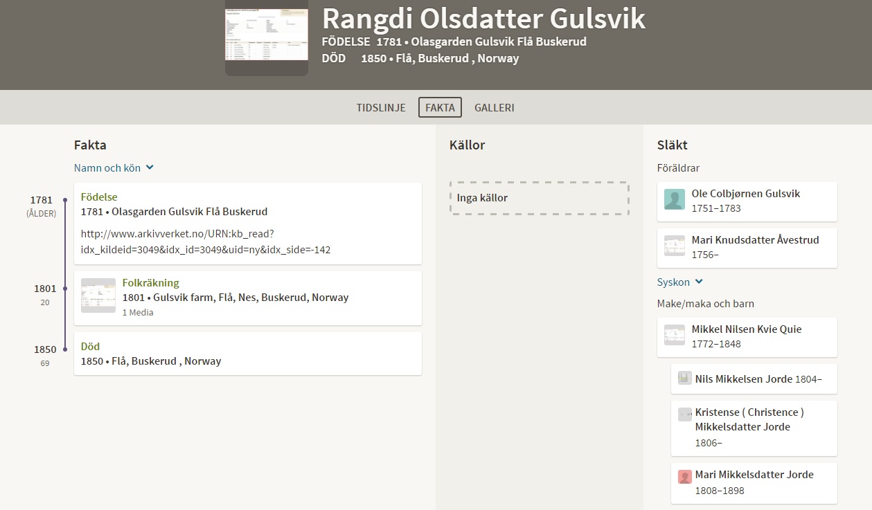Click the Inga källor empty sources box
Image resolution: width=872 pixels, height=510 pixels.
pyautogui.click(x=539, y=198)
